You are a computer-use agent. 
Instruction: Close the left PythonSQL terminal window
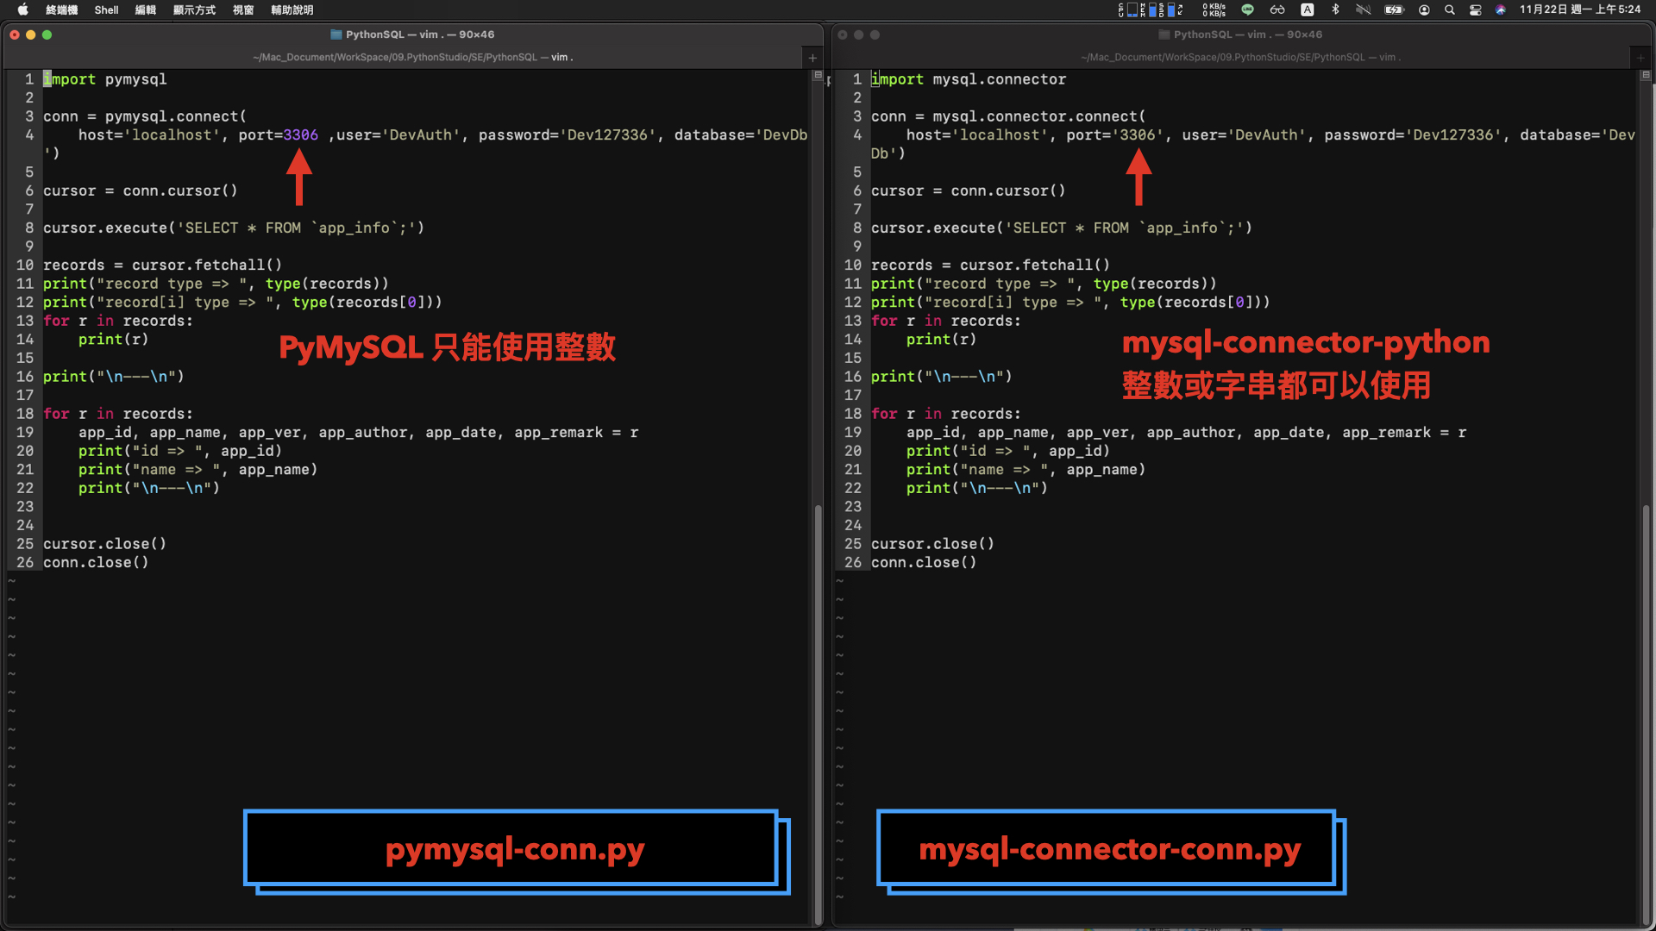tap(15, 34)
